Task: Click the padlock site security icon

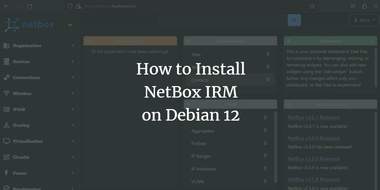Action: 78,6
